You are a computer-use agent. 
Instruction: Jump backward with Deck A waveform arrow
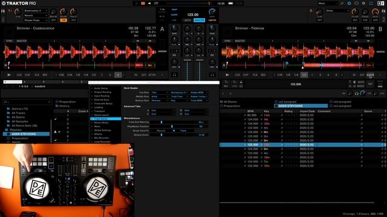(x=137, y=41)
